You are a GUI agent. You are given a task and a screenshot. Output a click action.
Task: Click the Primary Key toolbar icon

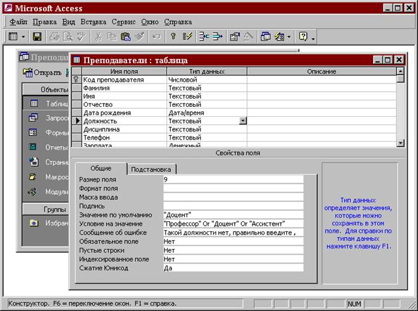click(173, 37)
